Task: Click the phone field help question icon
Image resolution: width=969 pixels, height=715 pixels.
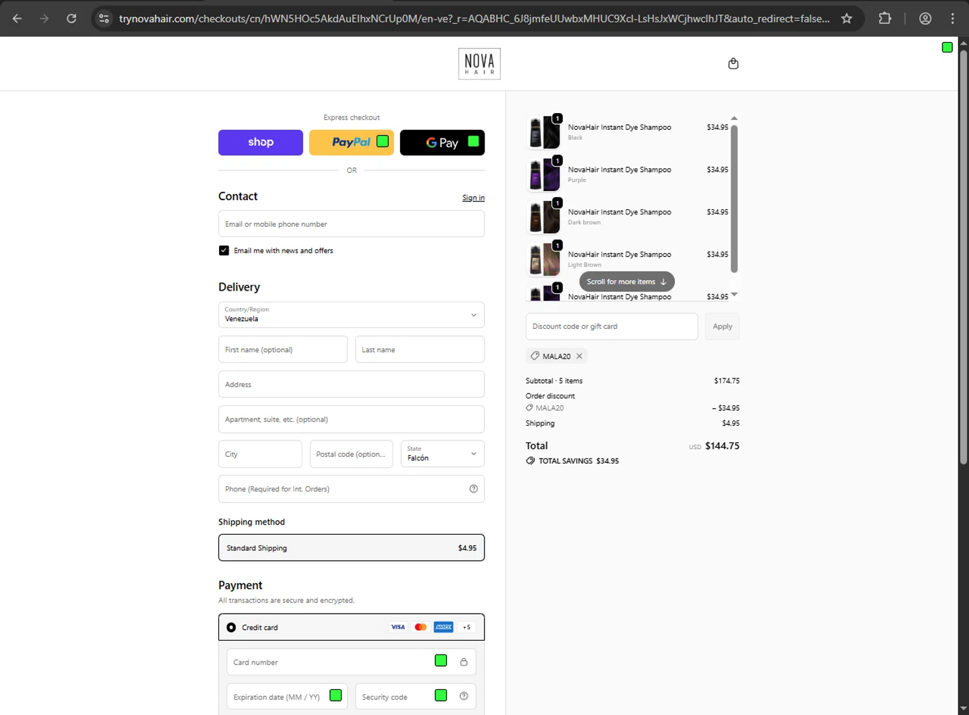Action: click(x=474, y=489)
